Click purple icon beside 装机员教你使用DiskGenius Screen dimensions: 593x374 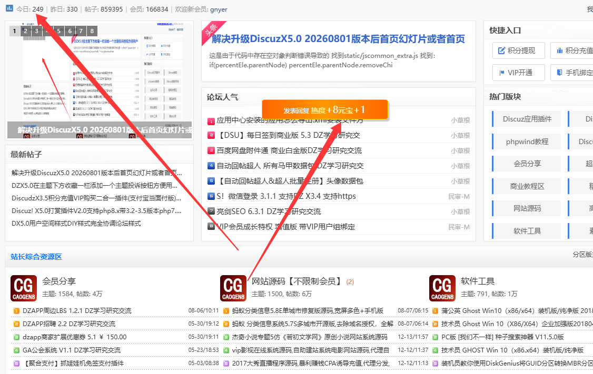coord(435,363)
